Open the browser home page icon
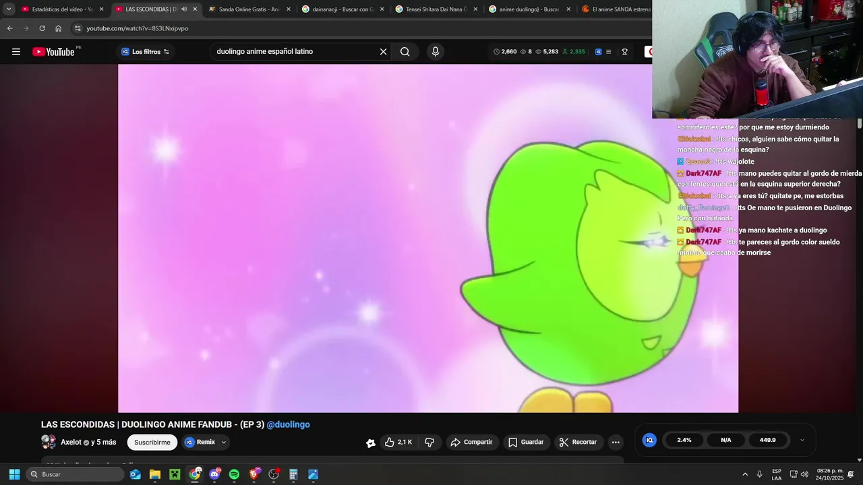863x485 pixels. (59, 28)
